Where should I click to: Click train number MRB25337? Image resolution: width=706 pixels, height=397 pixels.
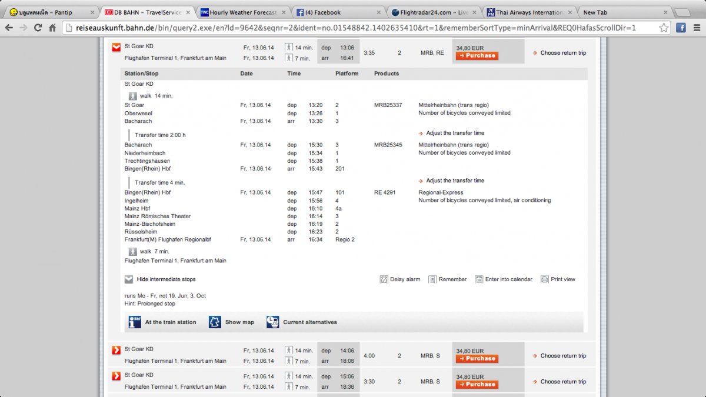pyautogui.click(x=388, y=105)
